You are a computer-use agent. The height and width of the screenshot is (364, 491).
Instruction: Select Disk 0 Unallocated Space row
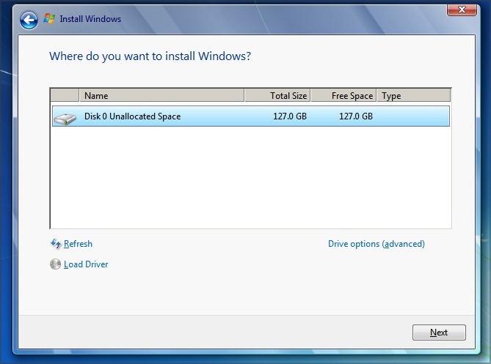[251, 116]
